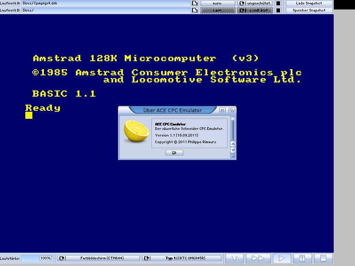Click the 'Laufwerk B:' label
355x266 pixels.
pyautogui.click(x=10, y=10)
